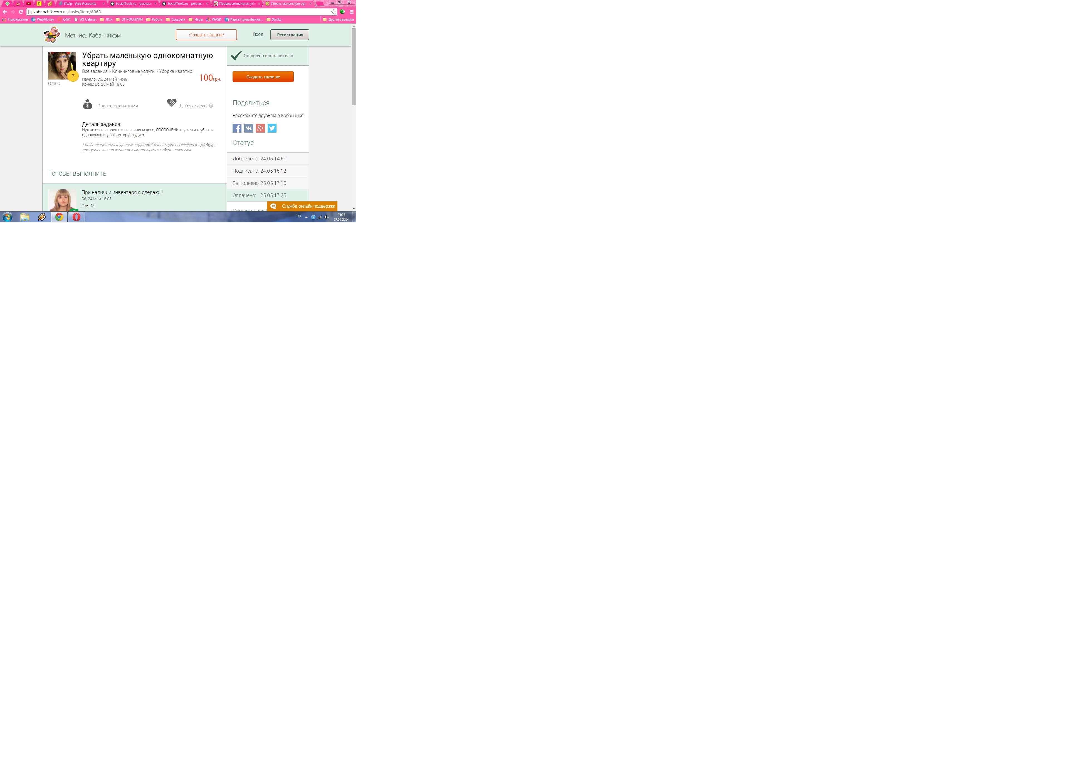Switch to the Профессиональная уборка tab
1066x765 pixels.
[x=237, y=3]
